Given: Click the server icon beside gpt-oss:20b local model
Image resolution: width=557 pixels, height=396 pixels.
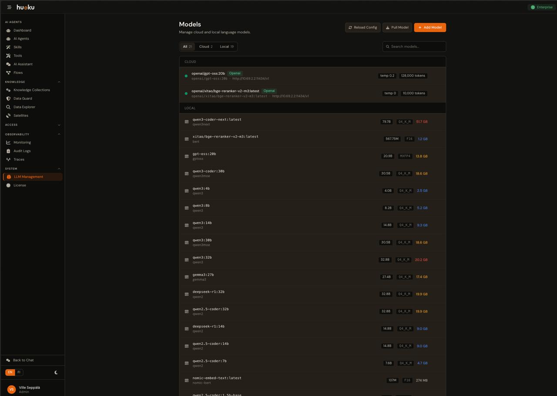Looking at the screenshot, I should tap(187, 156).
